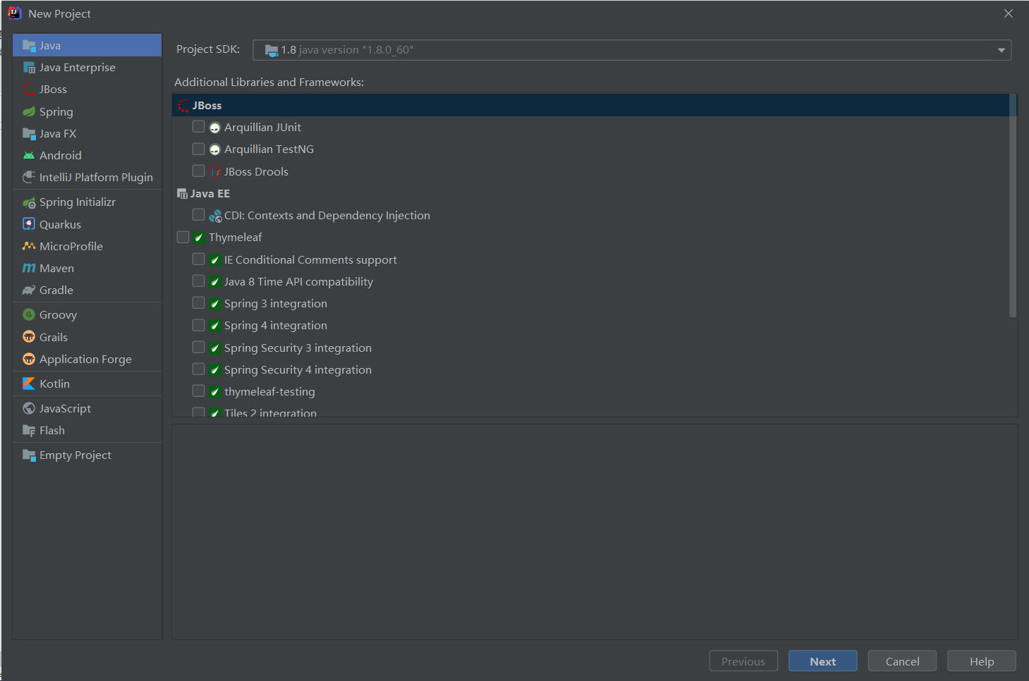Click the IntelliJ logo in the title bar
Image resolution: width=1029 pixels, height=681 pixels.
14,13
